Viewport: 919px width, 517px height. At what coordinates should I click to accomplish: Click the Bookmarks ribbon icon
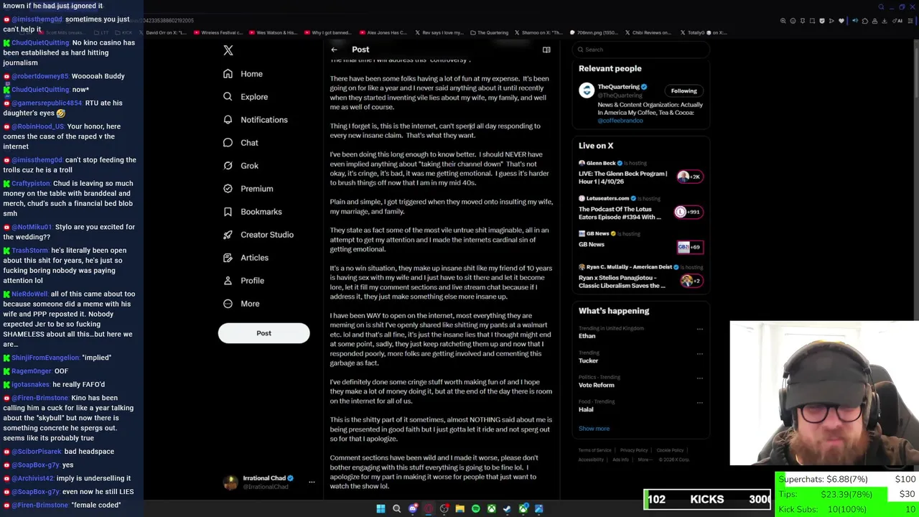[x=228, y=212]
